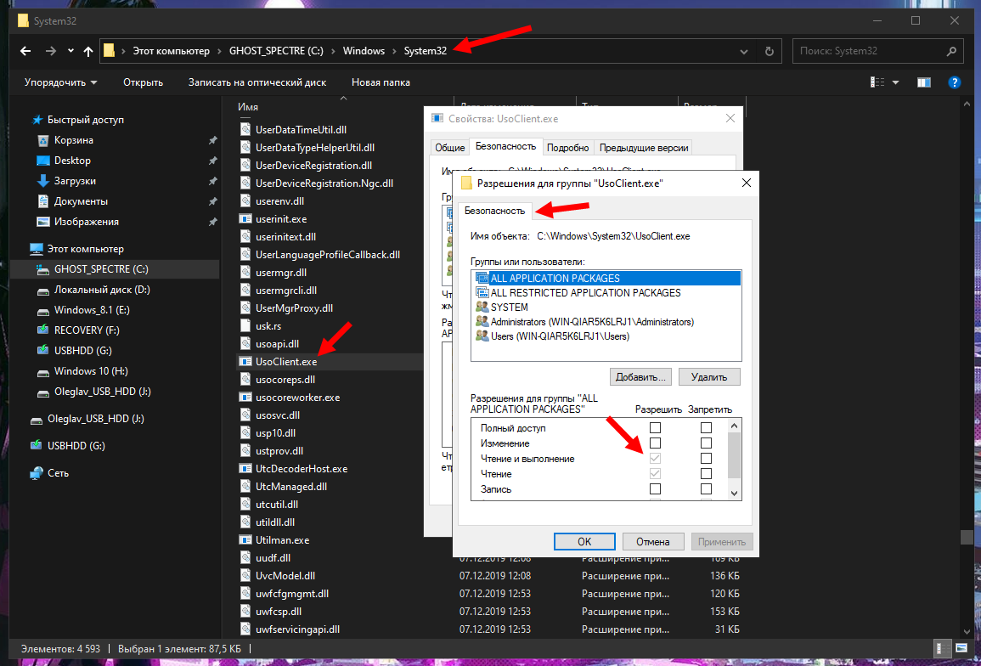Select userinit.exe file icon
The image size is (981, 666).
(245, 219)
